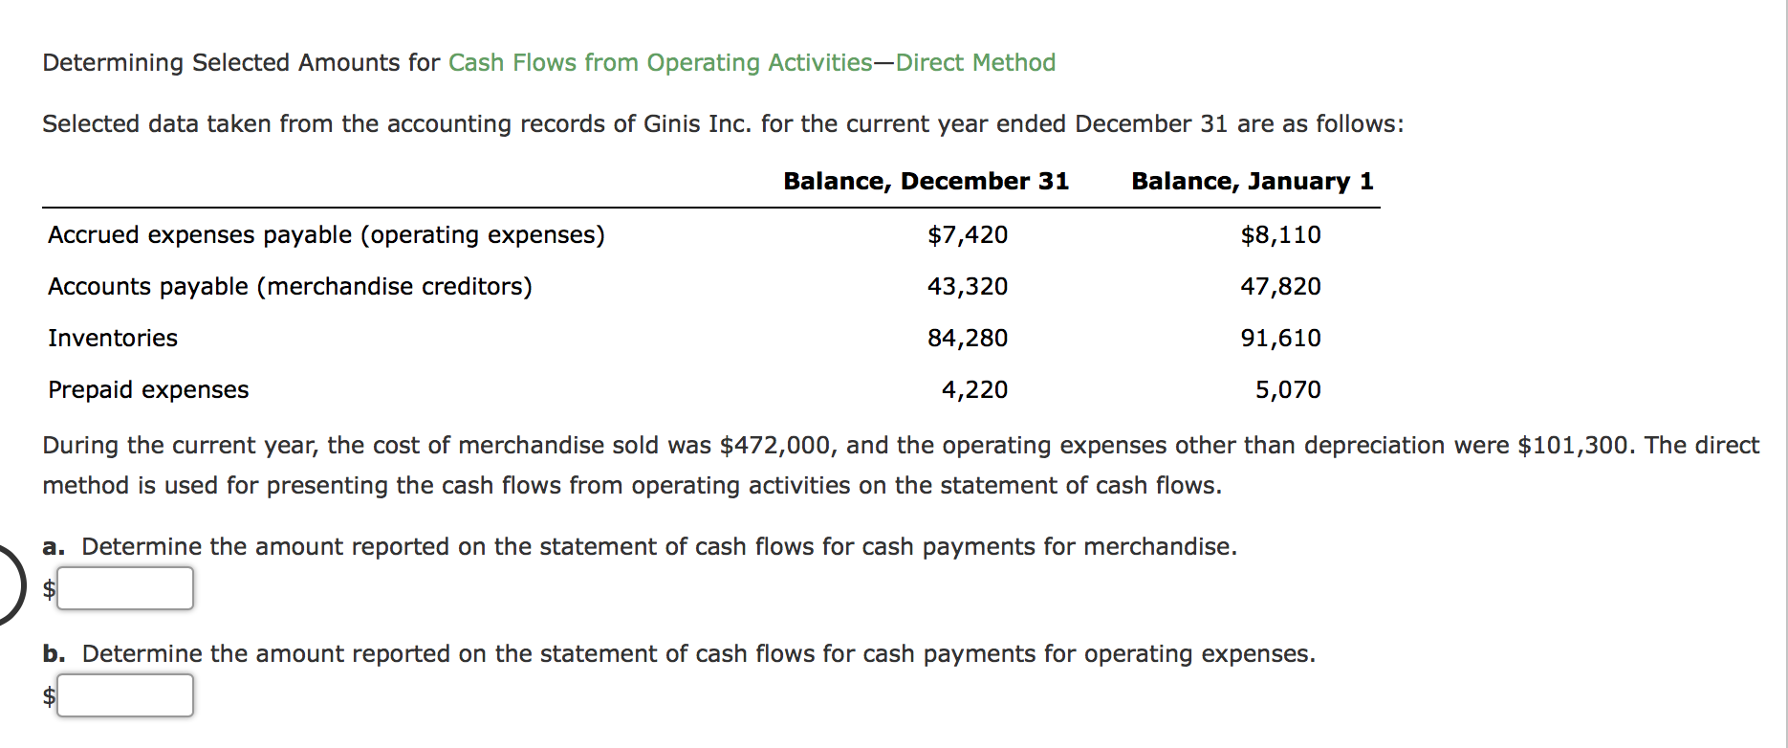This screenshot has width=1788, height=748.
Task: Click the Accrued expenses payable row label
Action: pyautogui.click(x=325, y=234)
